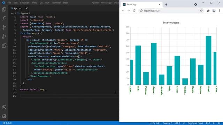Viewport: 223px width, 125px height.
Task: Click the browser back arrow
Action: [123, 11]
